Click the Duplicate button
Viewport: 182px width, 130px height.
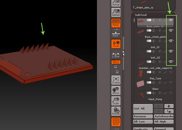(143, 129)
